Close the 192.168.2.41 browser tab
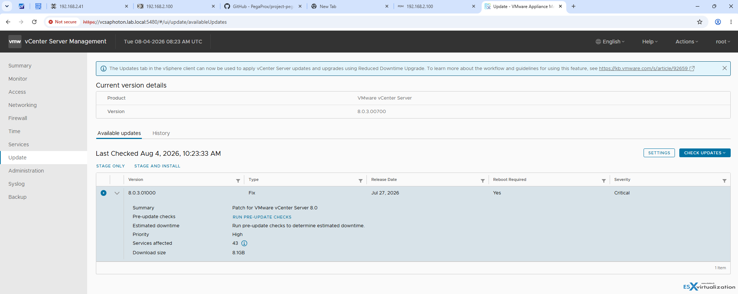This screenshot has height=294, width=738. pyautogui.click(x=127, y=6)
